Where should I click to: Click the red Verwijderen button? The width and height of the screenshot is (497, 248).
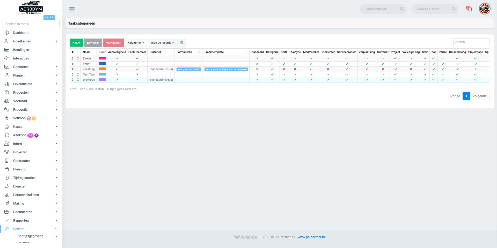(114, 43)
